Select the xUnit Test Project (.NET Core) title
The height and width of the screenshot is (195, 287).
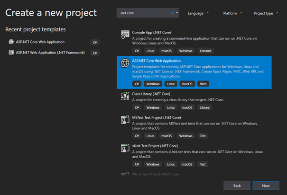tap(155, 146)
